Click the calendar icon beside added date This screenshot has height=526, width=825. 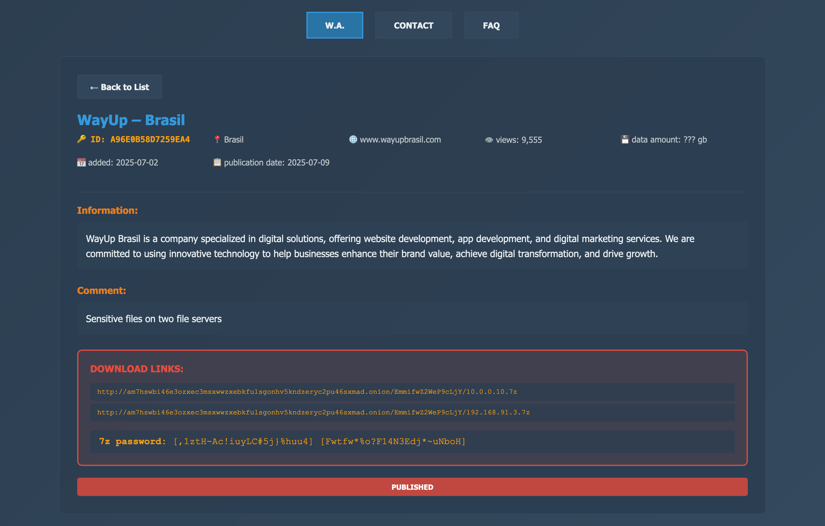coord(81,162)
